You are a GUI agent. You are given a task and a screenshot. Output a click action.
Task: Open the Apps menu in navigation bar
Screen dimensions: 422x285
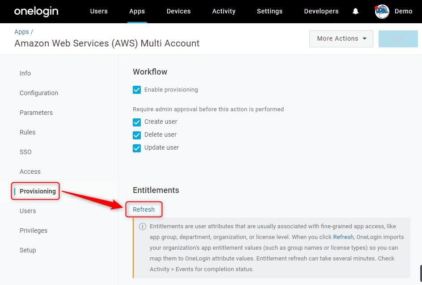(x=137, y=11)
